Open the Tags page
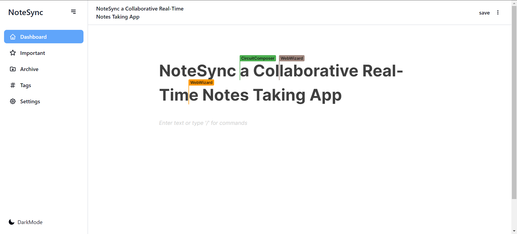The image size is (517, 234). pos(26,85)
